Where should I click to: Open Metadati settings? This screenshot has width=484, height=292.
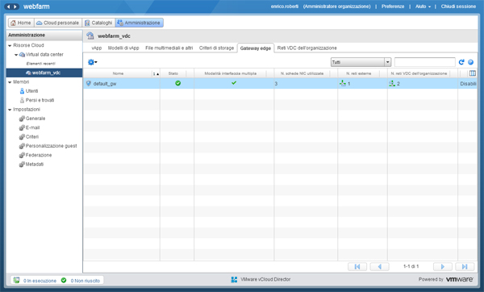(34, 165)
